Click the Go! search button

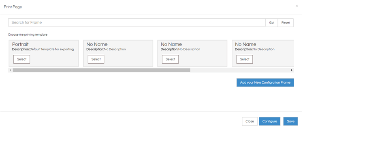point(272,23)
